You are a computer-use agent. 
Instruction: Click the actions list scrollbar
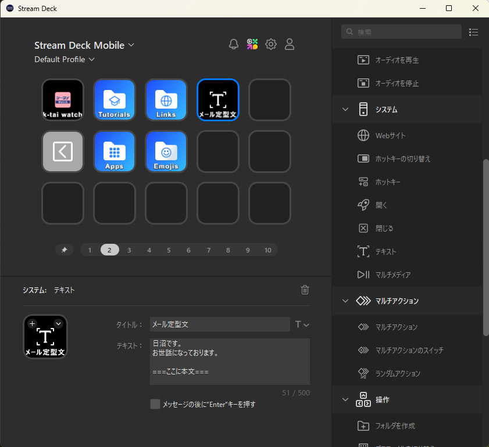[486, 247]
